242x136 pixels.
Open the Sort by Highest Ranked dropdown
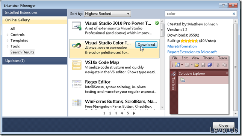point(107,14)
